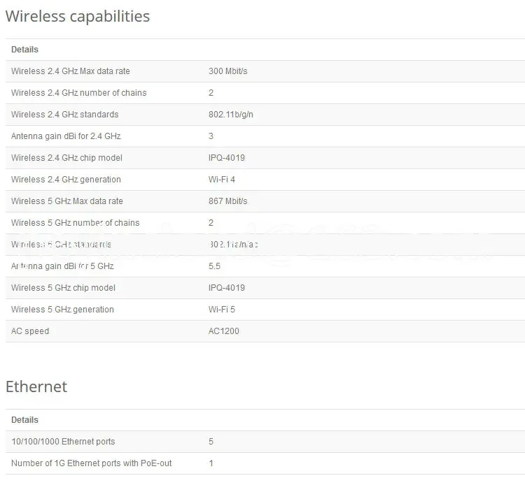The height and width of the screenshot is (499, 525).
Task: Select the AC speed row label
Action: pos(30,331)
